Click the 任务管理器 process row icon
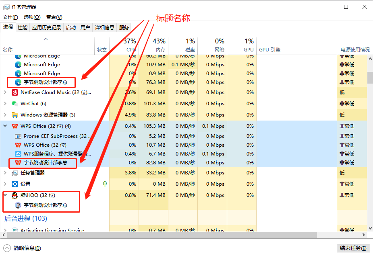 (x=15, y=173)
